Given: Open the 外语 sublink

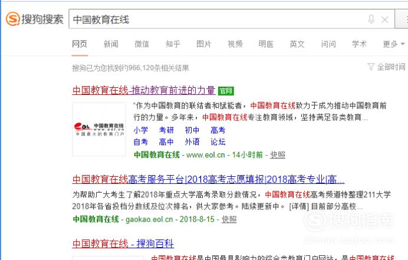Looking at the screenshot, I should pos(192,142).
